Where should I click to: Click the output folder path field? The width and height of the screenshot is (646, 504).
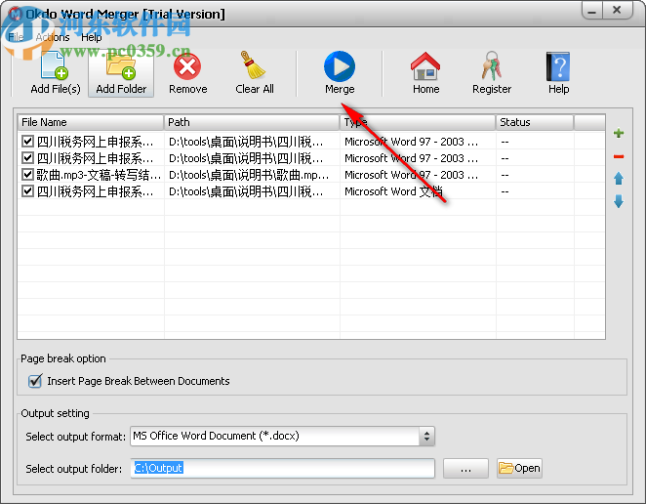point(283,469)
